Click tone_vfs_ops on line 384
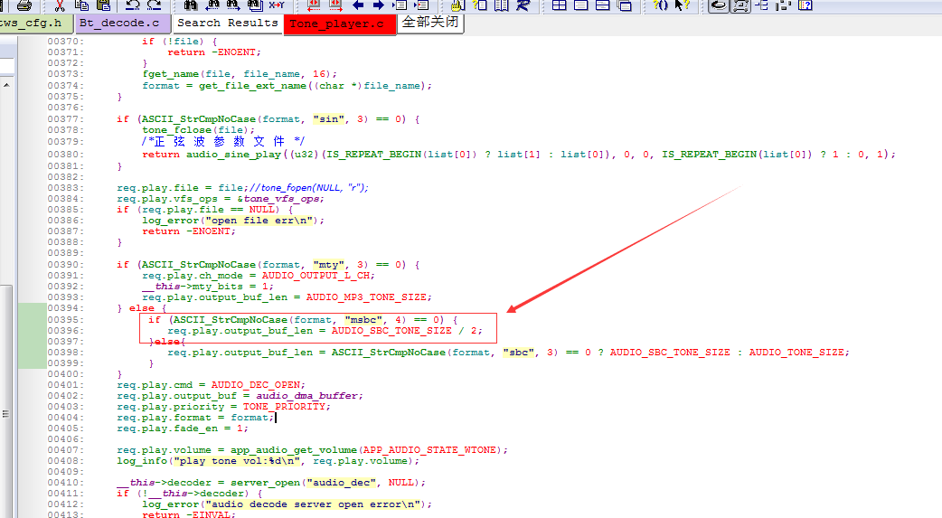Viewport: 942px width, 518px height. (280, 199)
